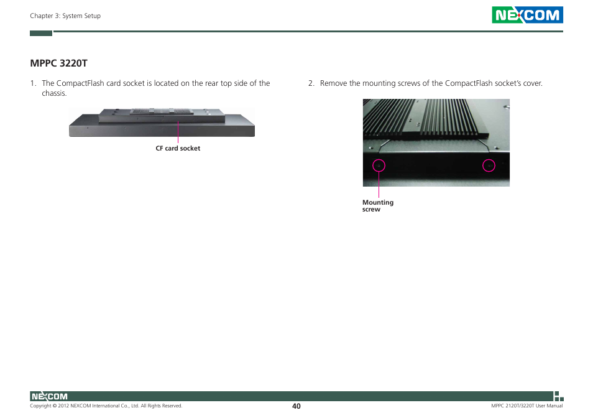Image resolution: width=593 pixels, height=418 pixels.
Task: Click the "MPPC 3220T" section heading
Action: pos(58,63)
